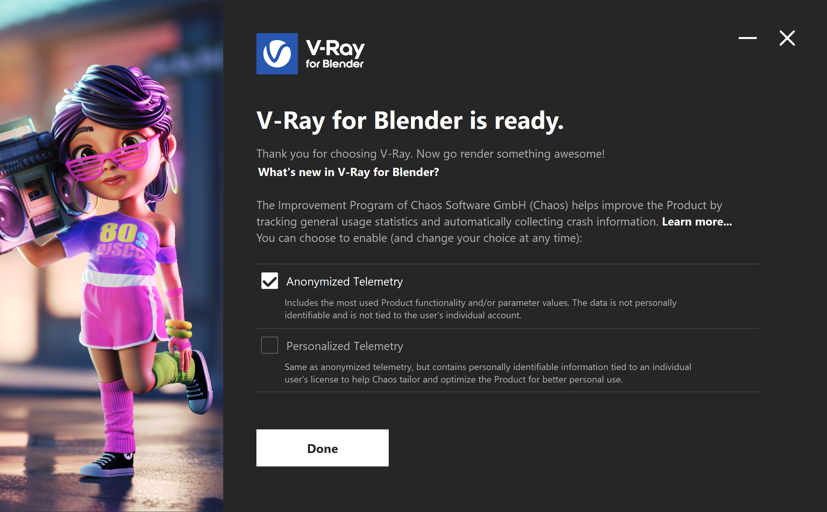The height and width of the screenshot is (512, 827).
Task: Click the blue V-Ray logo icon
Action: (x=277, y=53)
